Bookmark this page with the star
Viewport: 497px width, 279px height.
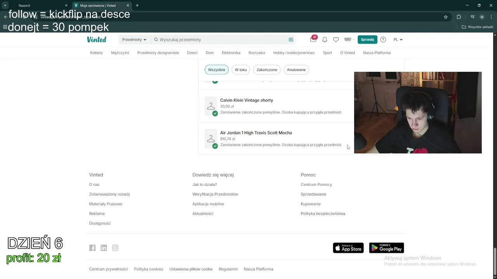pos(446,17)
